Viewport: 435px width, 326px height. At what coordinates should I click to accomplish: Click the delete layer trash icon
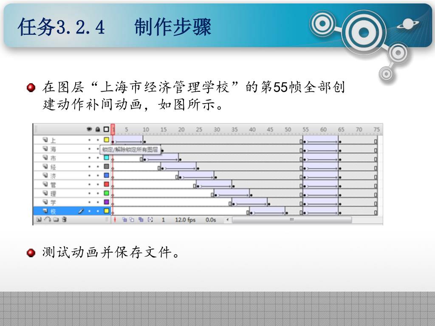(64, 219)
